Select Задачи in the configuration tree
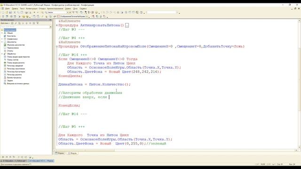Viewport: 301px width, 169px height. coord(10,81)
